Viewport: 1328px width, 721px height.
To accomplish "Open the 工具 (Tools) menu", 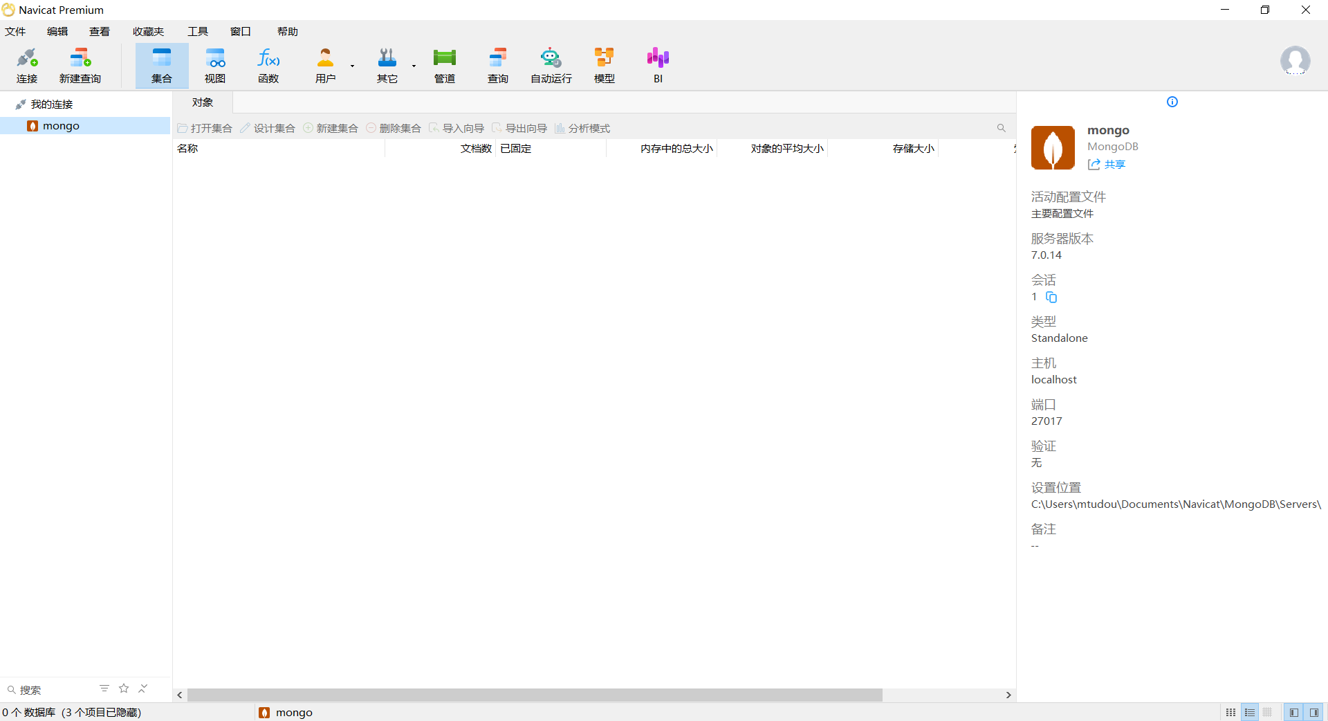I will [x=198, y=32].
